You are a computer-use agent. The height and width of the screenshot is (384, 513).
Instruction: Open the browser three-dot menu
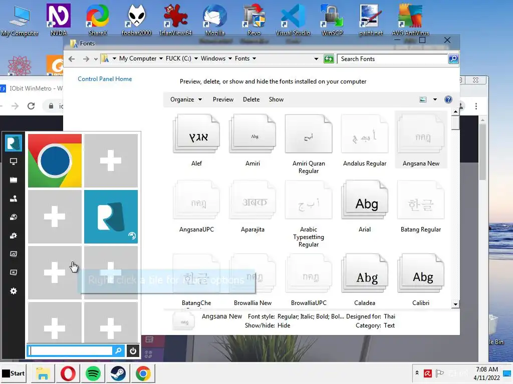click(x=476, y=106)
